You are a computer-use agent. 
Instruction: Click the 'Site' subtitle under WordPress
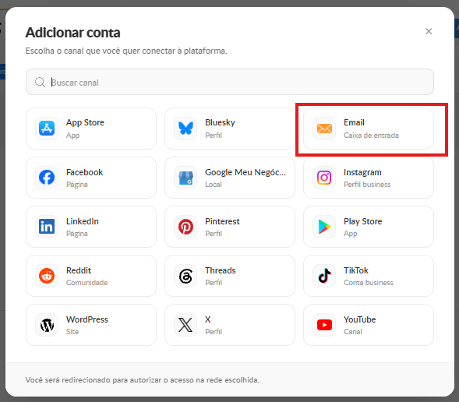click(72, 332)
